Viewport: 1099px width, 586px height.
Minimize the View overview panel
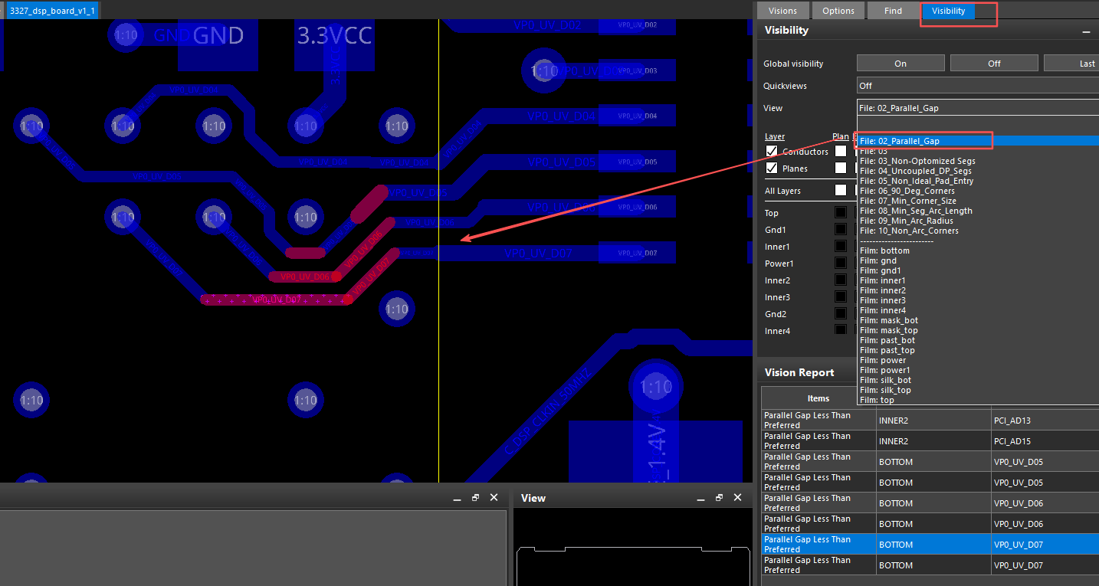700,498
